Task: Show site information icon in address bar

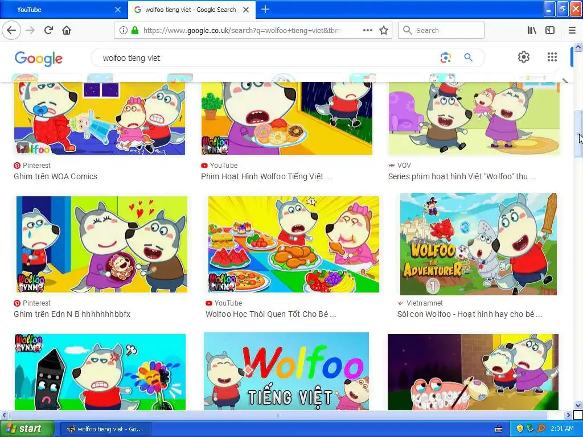Action: click(x=124, y=30)
